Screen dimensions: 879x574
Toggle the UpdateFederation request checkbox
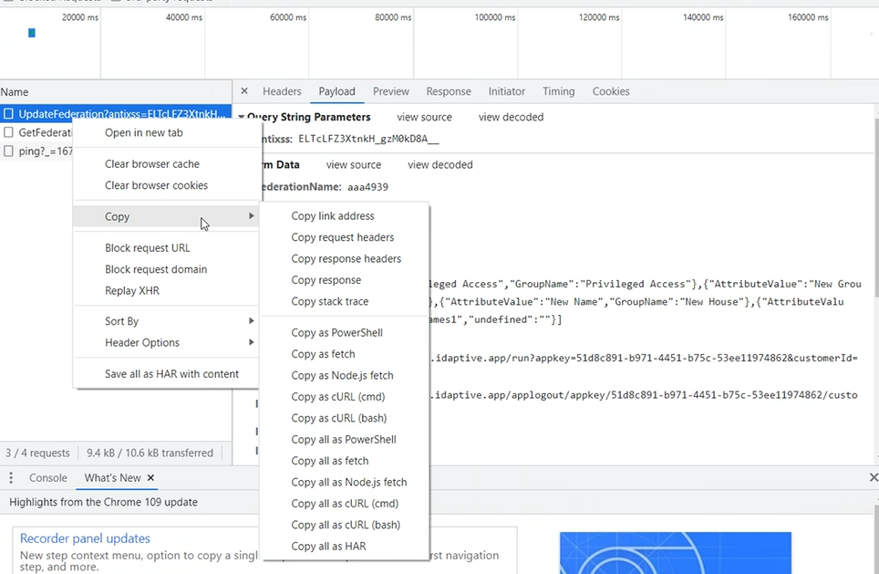pos(8,114)
